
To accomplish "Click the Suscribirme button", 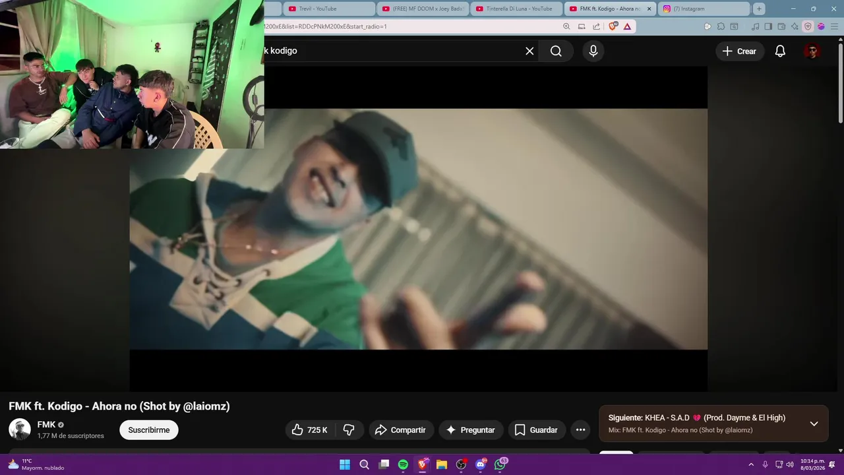I will pos(149,430).
